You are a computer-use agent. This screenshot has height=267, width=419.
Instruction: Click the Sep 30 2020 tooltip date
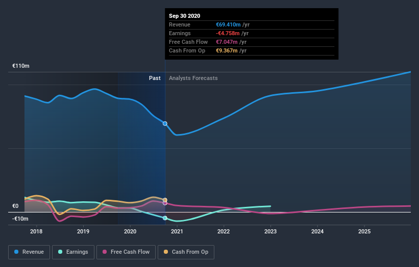click(184, 16)
